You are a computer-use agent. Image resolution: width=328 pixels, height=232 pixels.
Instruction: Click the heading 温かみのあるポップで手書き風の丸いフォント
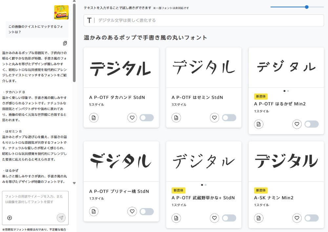click(145, 38)
